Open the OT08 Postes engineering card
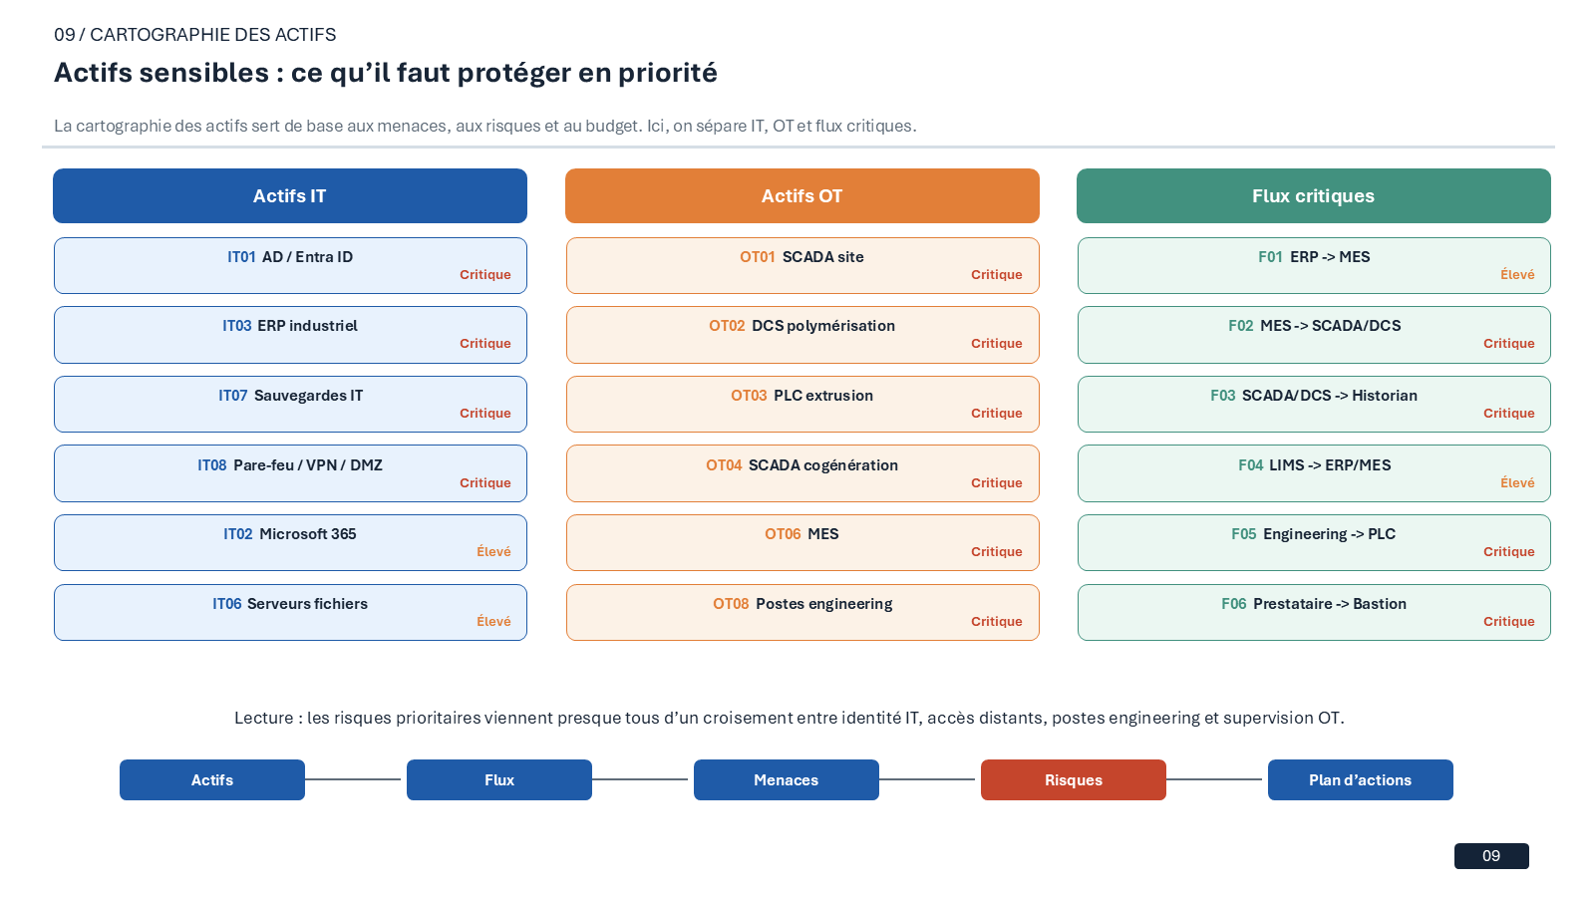Viewport: 1595px width, 897px height. [x=802, y=612]
